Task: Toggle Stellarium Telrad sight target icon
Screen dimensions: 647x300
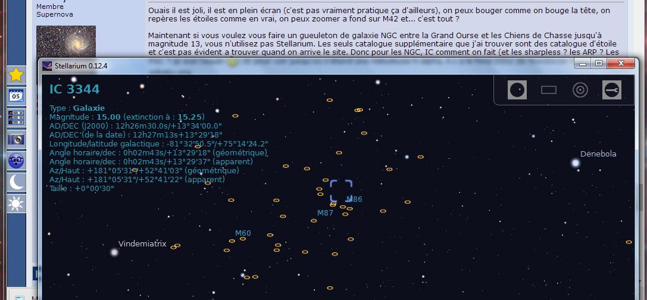Action: (580, 90)
